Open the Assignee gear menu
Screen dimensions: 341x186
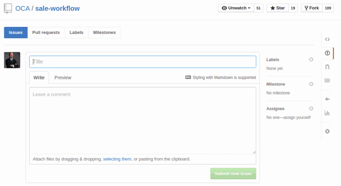tap(311, 109)
